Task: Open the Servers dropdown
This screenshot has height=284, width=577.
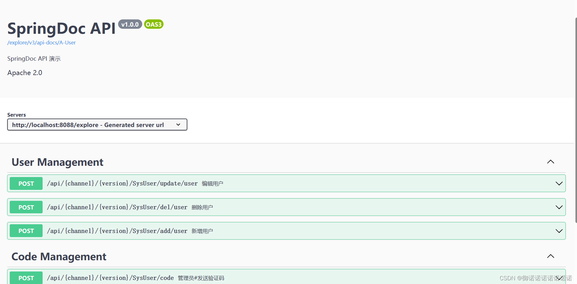Action: point(97,124)
